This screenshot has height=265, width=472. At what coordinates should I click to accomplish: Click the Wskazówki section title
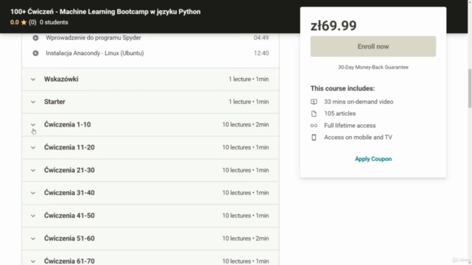point(61,79)
